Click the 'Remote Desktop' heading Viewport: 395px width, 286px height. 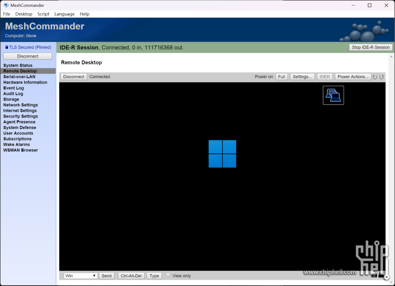81,63
